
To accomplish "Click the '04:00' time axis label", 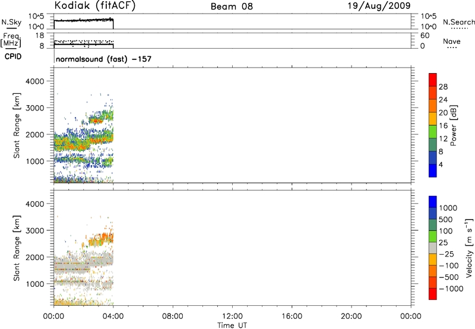I will point(113,317).
